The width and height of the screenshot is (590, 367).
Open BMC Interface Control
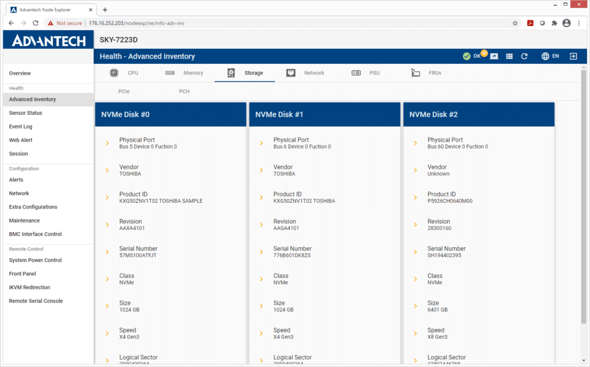click(x=35, y=234)
